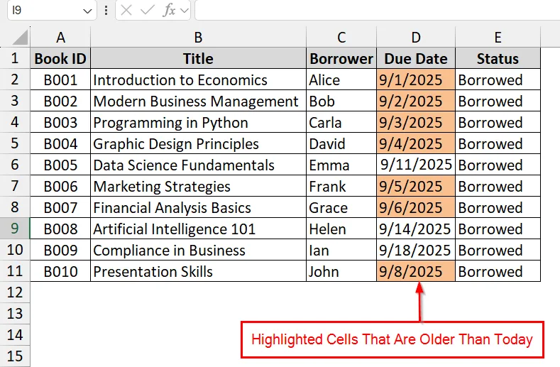560x367 pixels.
Task: Select row 12 header
Action: 15,292
